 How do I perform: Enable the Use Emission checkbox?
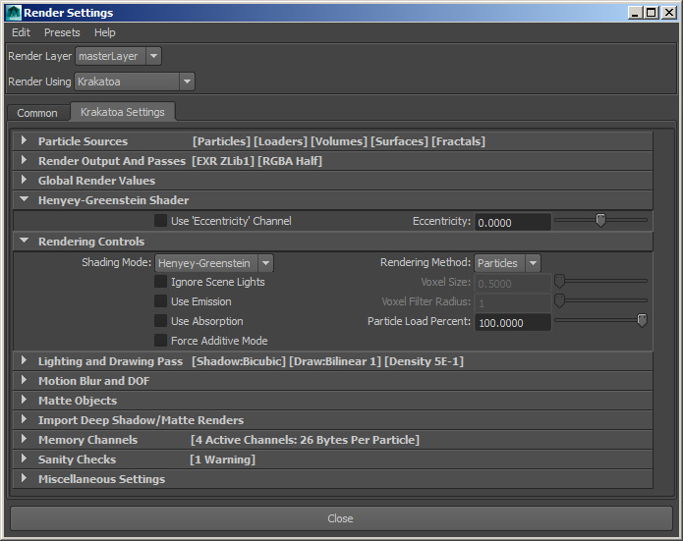pyautogui.click(x=161, y=301)
